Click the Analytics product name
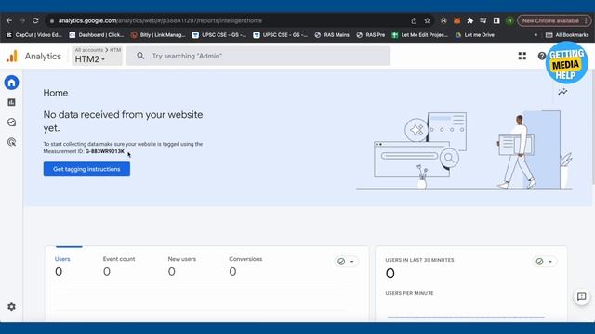595x334 pixels. 43,56
